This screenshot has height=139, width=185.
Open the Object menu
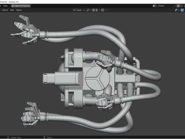[19, 10]
